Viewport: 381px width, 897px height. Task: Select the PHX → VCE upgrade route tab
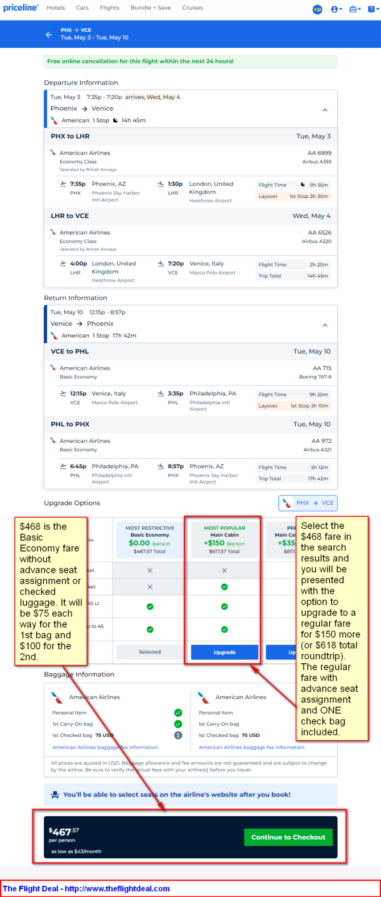[x=308, y=503]
